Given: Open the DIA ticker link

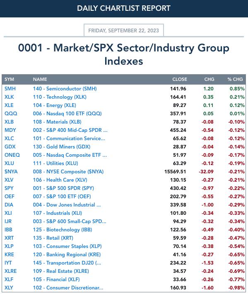Looking at the screenshot, I should coord(9,205).
